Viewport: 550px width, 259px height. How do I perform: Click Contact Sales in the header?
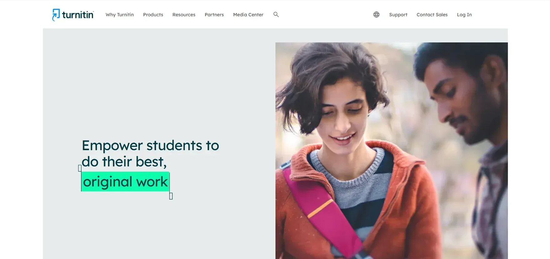[432, 15]
